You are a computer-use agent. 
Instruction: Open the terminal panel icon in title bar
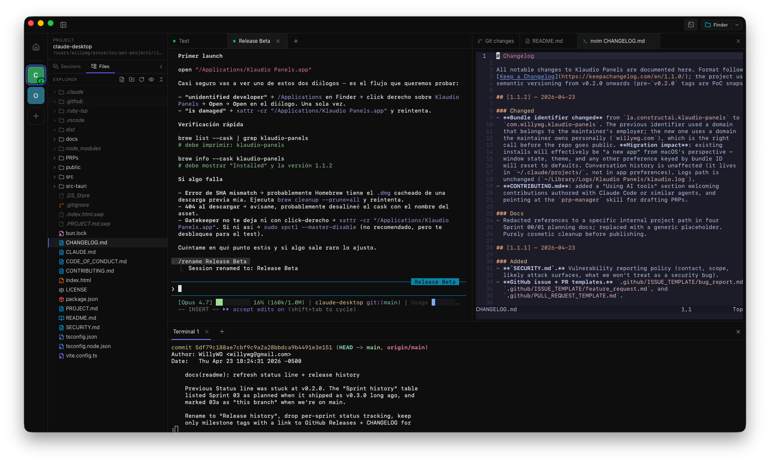[691, 25]
